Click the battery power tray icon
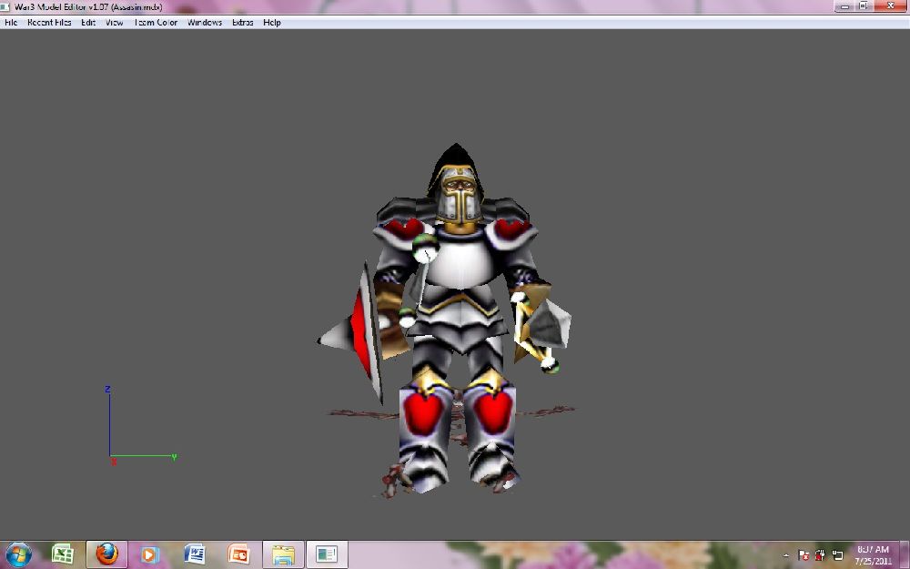Viewport: 910px width, 569px height. 820,555
